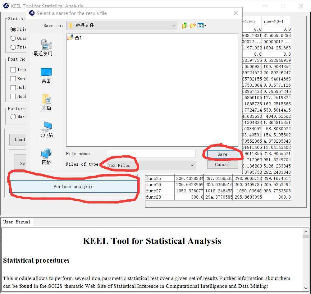The height and width of the screenshot is (294, 311).
Task: Select the Maxi... radio button
Action: [13, 117]
